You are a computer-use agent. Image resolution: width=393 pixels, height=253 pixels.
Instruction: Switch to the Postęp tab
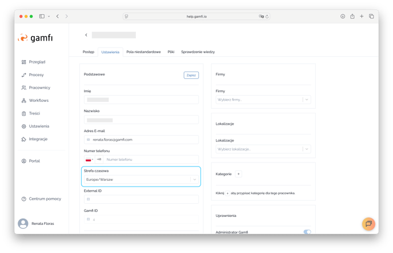point(88,52)
